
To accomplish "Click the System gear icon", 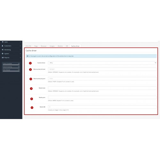I will tap(3, 53).
